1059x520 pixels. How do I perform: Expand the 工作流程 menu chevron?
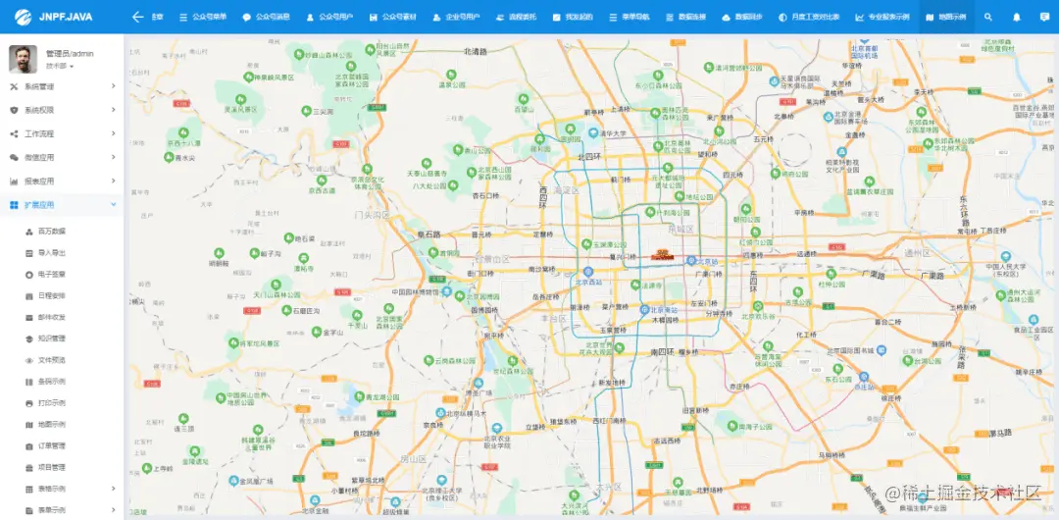[x=113, y=133]
